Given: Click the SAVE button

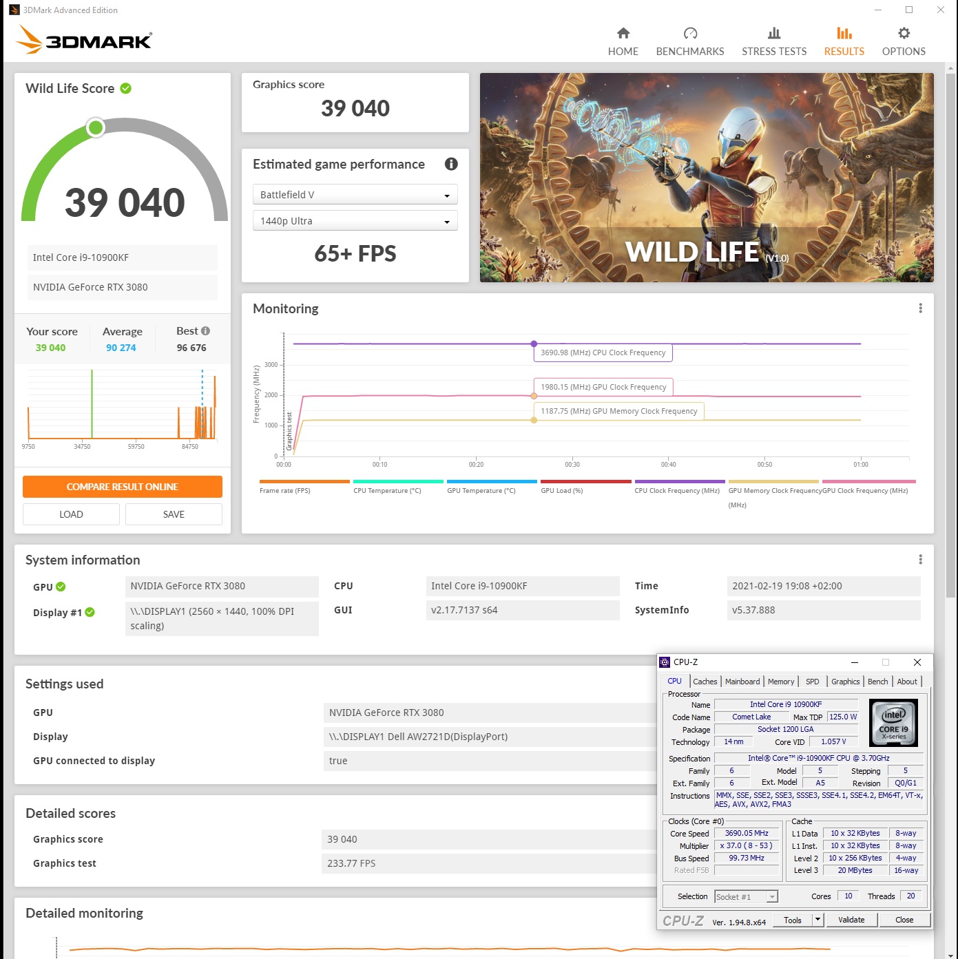Looking at the screenshot, I should 174,514.
